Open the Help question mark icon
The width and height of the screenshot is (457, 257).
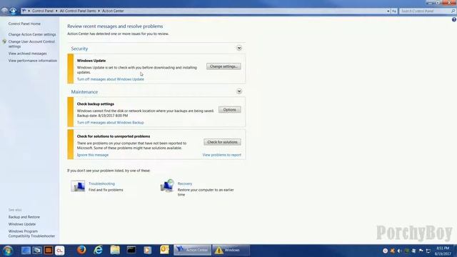454,19
